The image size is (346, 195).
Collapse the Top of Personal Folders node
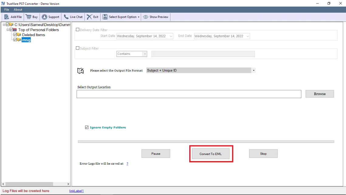coord(8,29)
